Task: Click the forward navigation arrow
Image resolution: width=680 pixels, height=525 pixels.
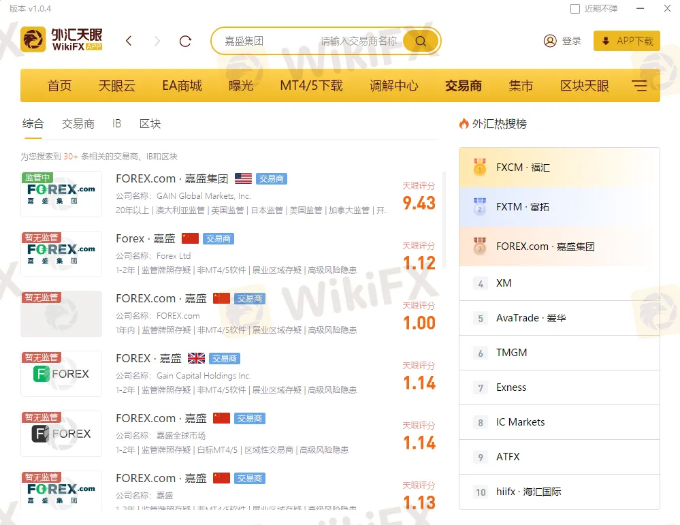Action: click(157, 41)
